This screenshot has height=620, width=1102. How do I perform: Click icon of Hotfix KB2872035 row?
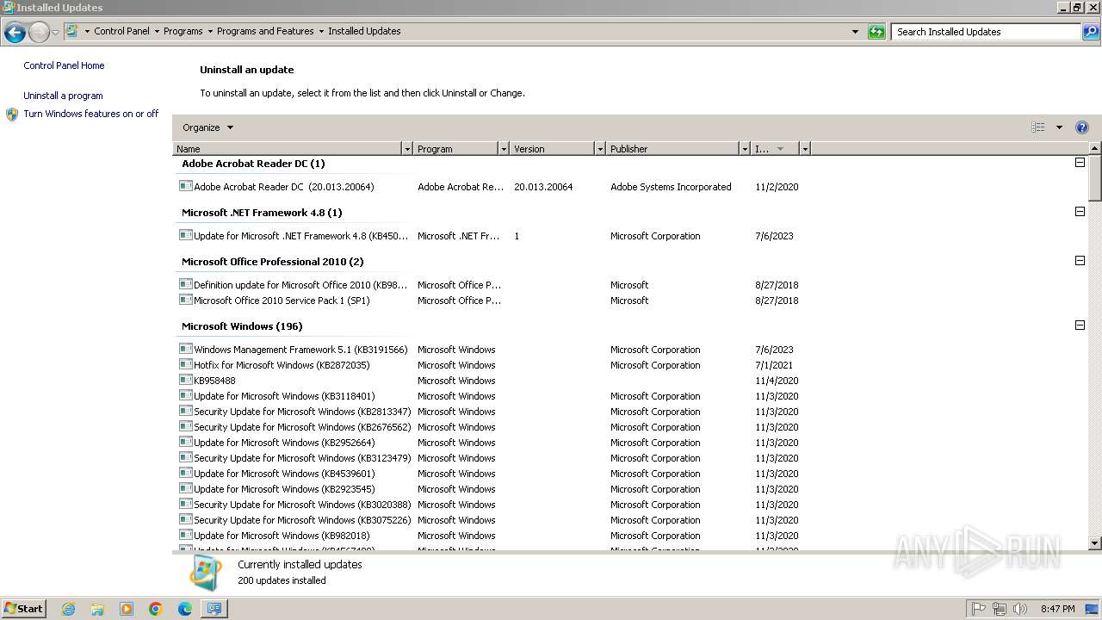(x=185, y=364)
